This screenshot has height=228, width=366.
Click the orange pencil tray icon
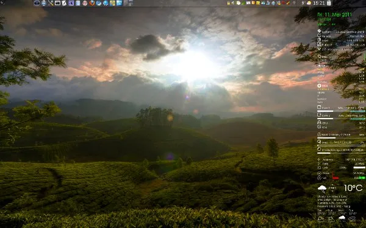[x=289, y=3]
